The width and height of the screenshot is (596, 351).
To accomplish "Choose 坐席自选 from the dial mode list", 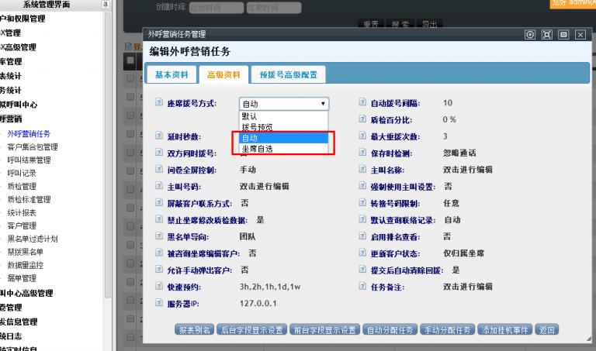I will click(x=257, y=148).
